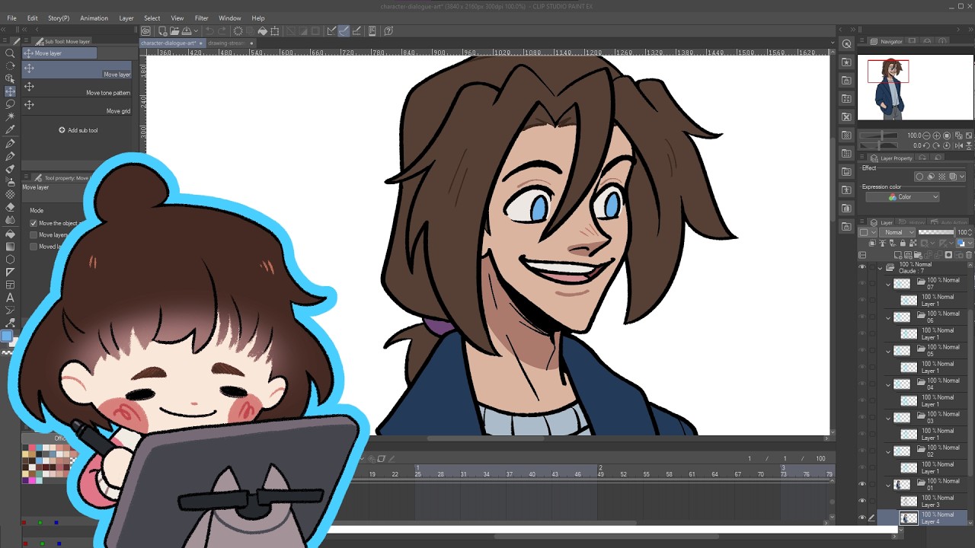Select the Pen tool
This screenshot has width=975, height=548.
pos(10,142)
